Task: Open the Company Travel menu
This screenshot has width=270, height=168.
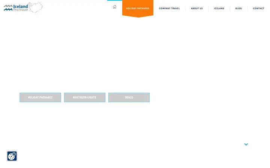Action: coord(169,8)
